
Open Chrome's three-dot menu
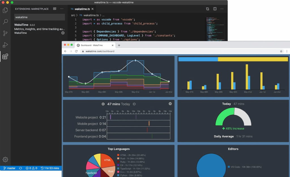click(x=287, y=51)
